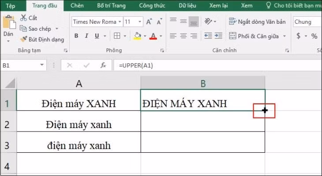Viewport: 322px width, 176px height.
Task: Switch to the Công thức tab
Action: pyautogui.click(x=152, y=6)
